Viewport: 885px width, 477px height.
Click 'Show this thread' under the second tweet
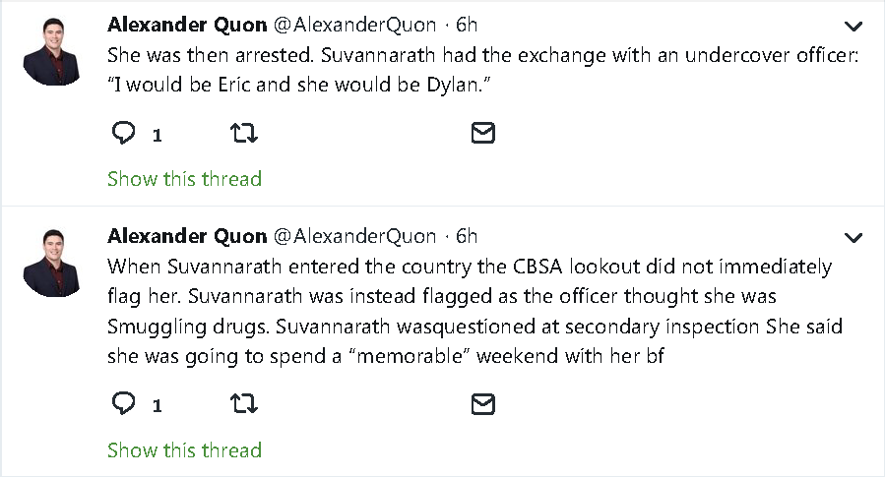click(184, 450)
